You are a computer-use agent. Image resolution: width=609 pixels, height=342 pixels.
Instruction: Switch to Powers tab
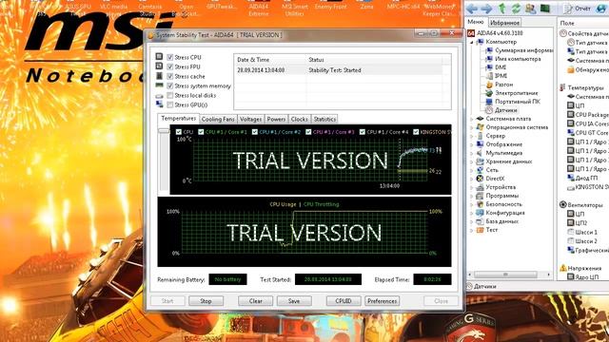[x=276, y=119]
